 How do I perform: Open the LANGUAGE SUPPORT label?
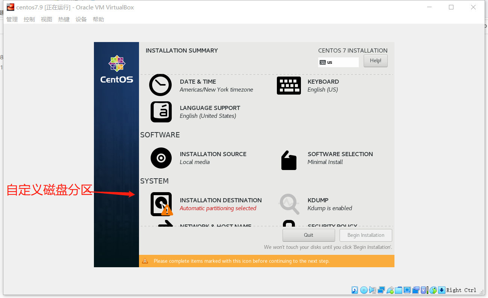click(210, 108)
